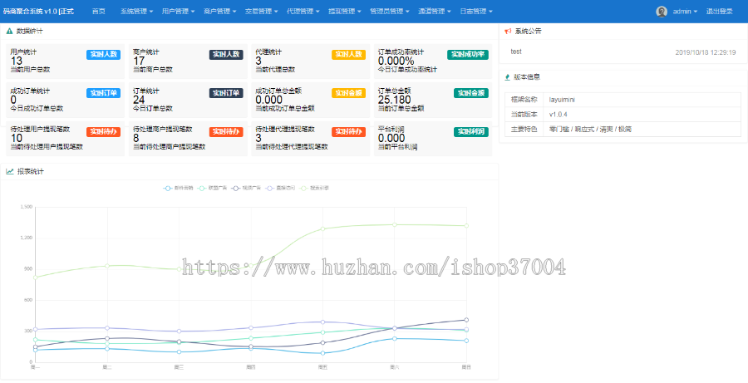Image resolution: width=748 pixels, height=383 pixels.
Task: Expand the 代理管理 dropdown menu
Action: [303, 12]
